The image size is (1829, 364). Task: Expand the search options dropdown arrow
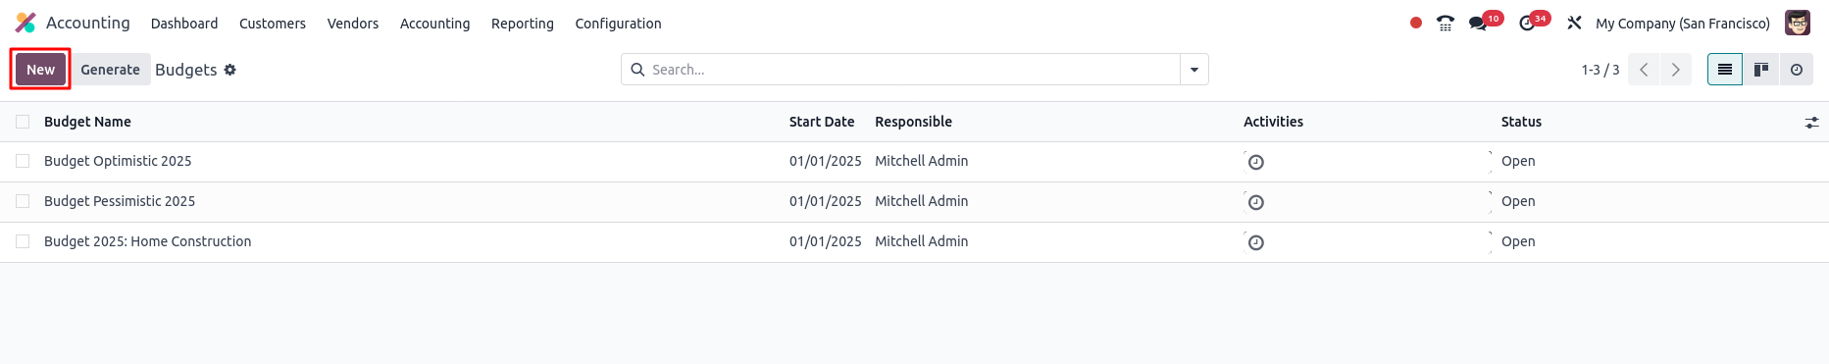tap(1194, 70)
